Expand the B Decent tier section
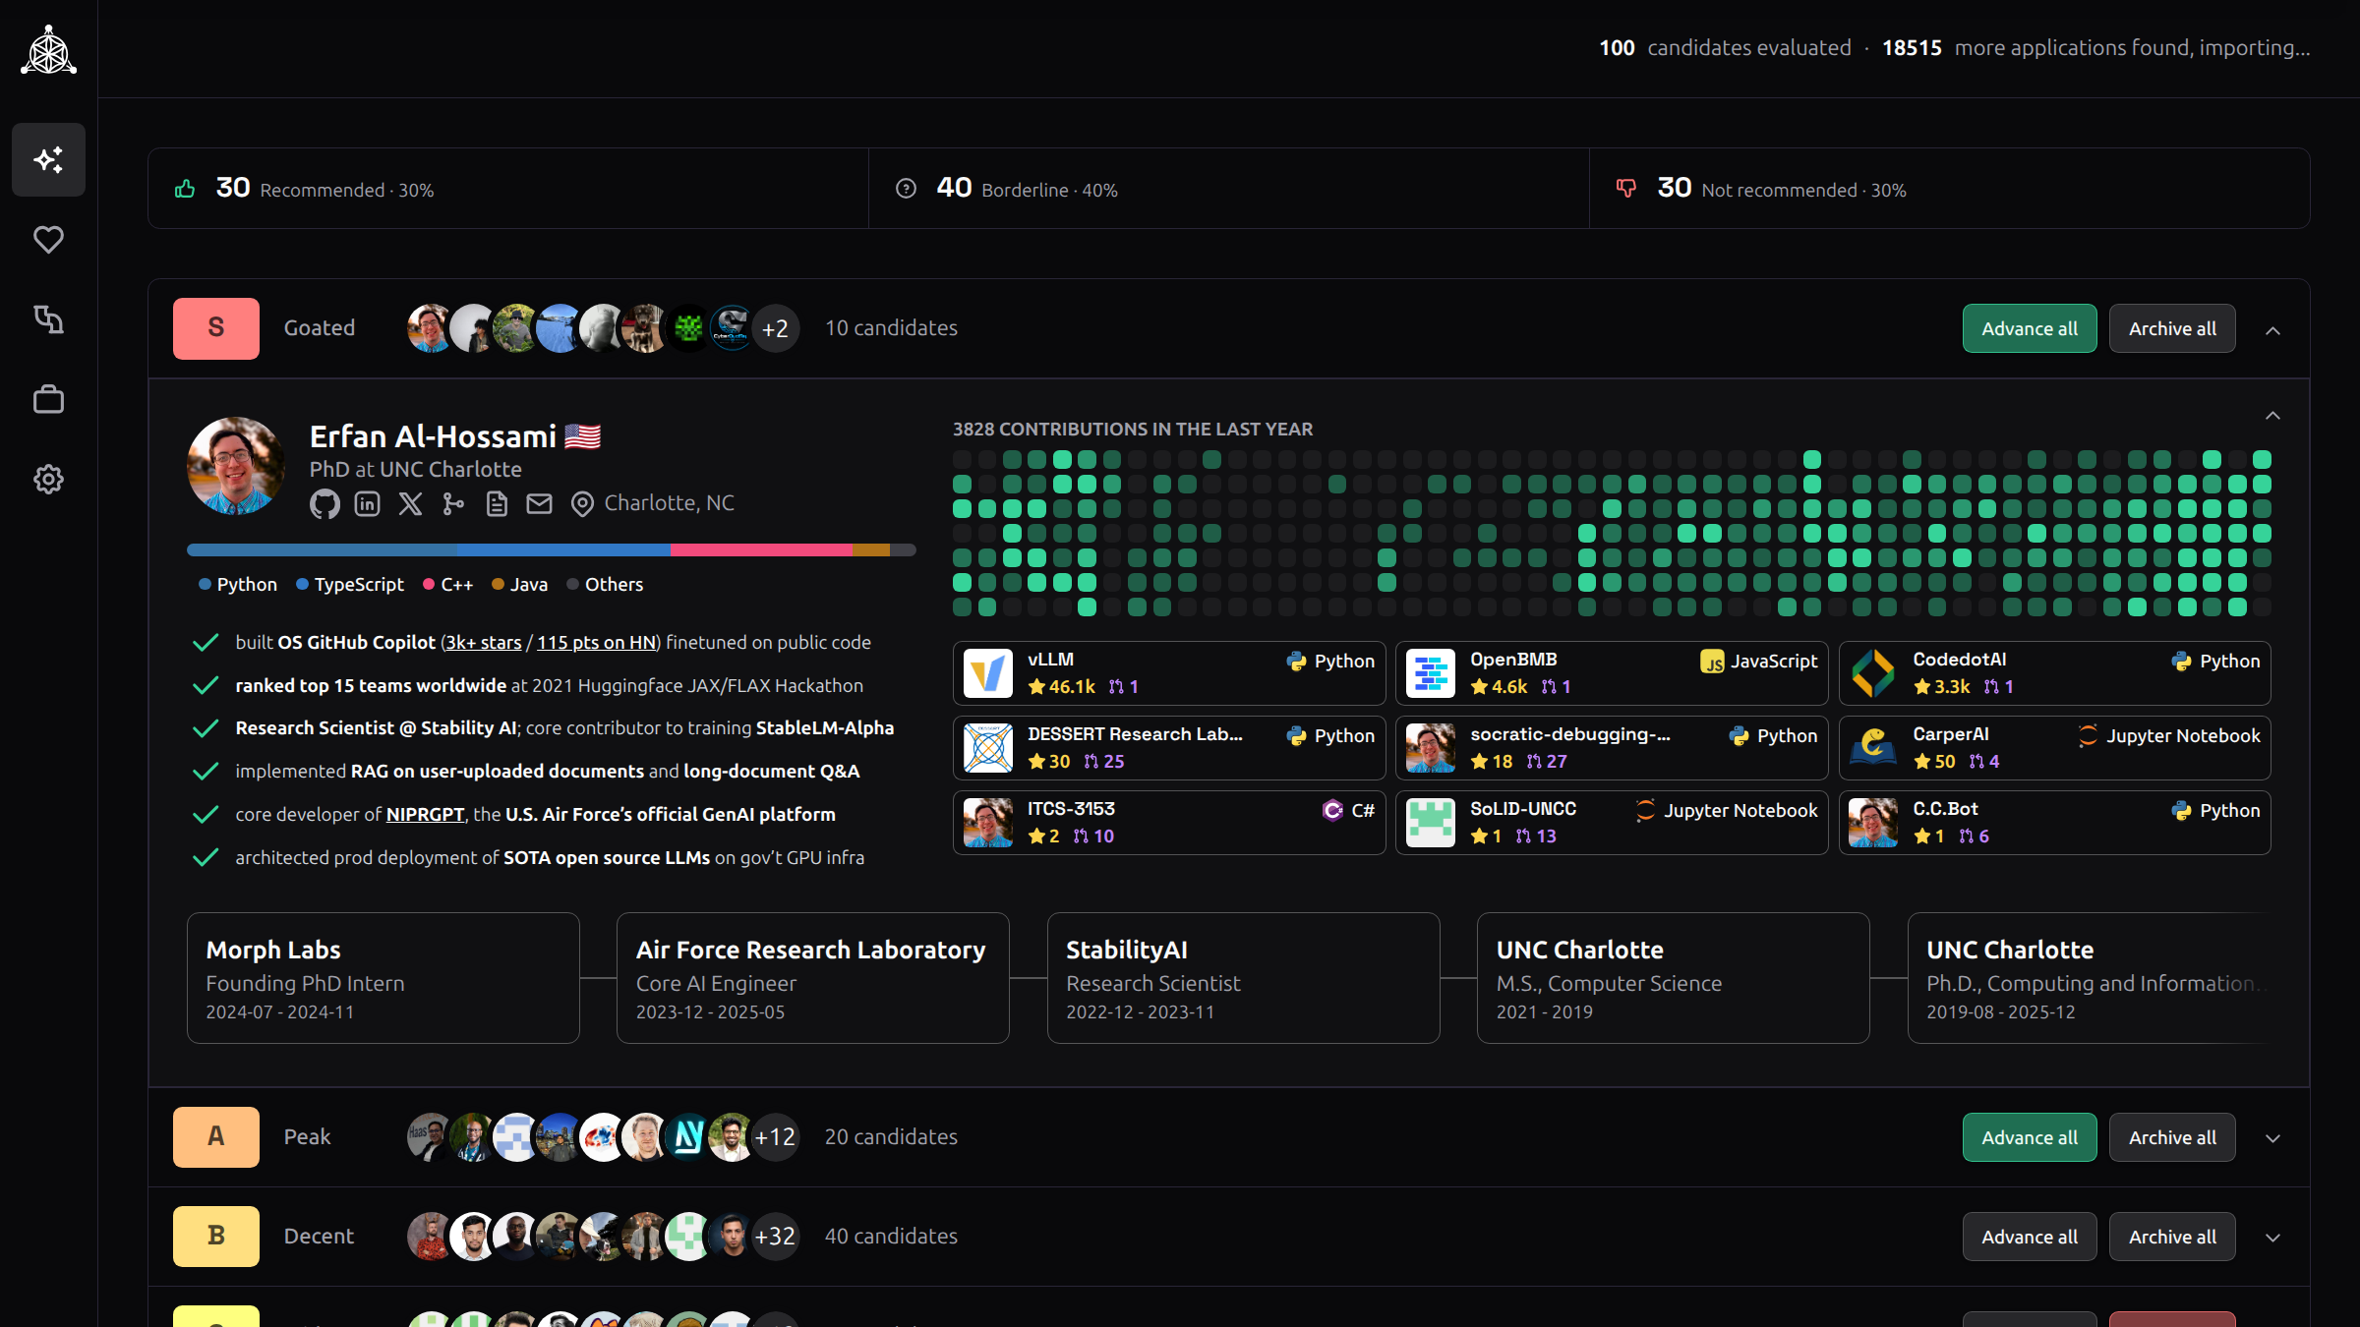The height and width of the screenshot is (1327, 2360). (2272, 1238)
